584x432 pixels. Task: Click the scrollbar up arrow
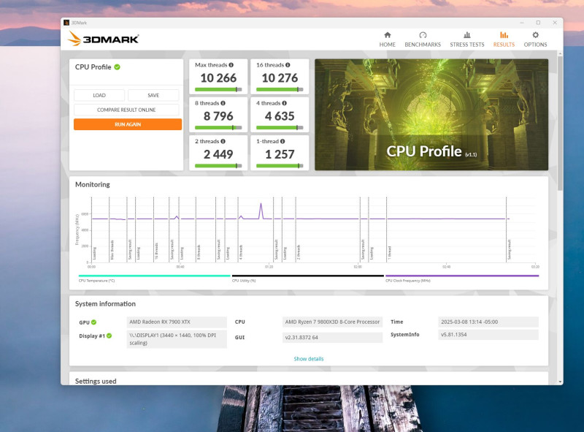(x=560, y=53)
